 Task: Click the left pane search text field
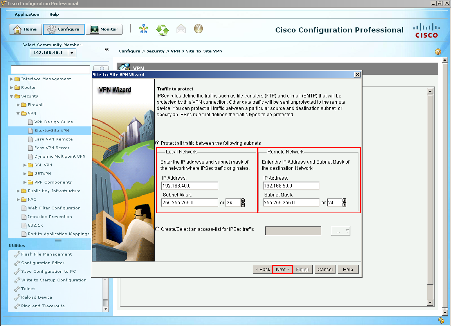coord(51,69)
